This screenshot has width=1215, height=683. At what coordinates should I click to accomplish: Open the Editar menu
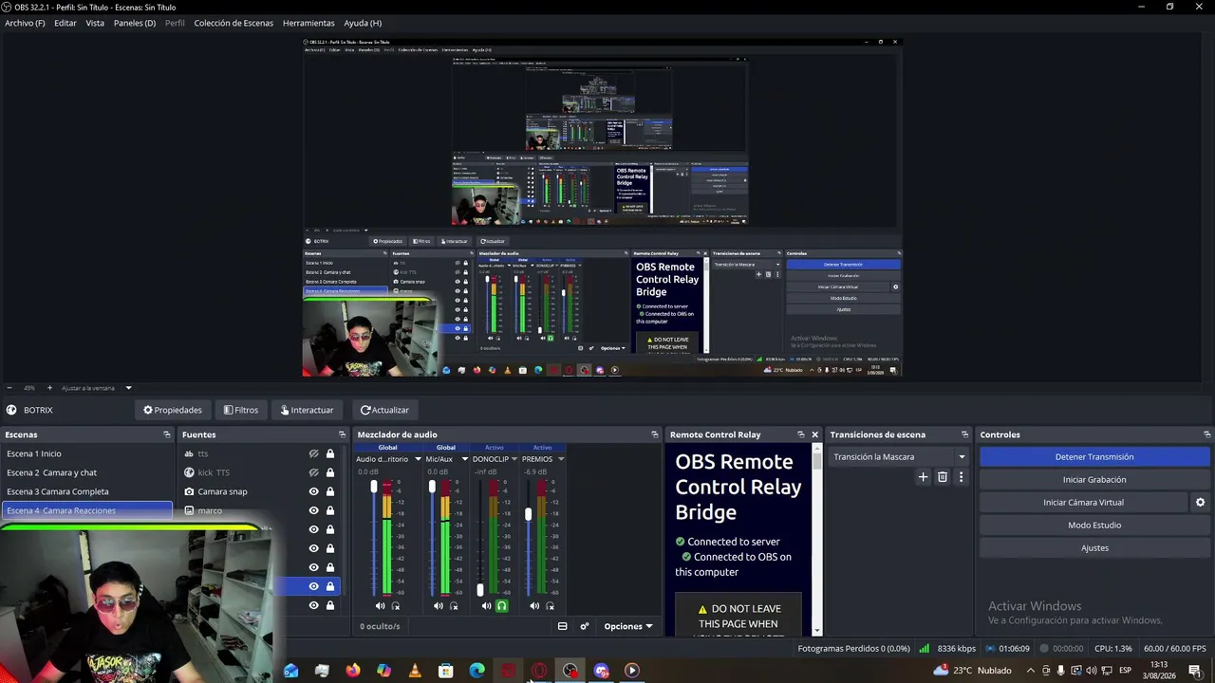coord(65,23)
